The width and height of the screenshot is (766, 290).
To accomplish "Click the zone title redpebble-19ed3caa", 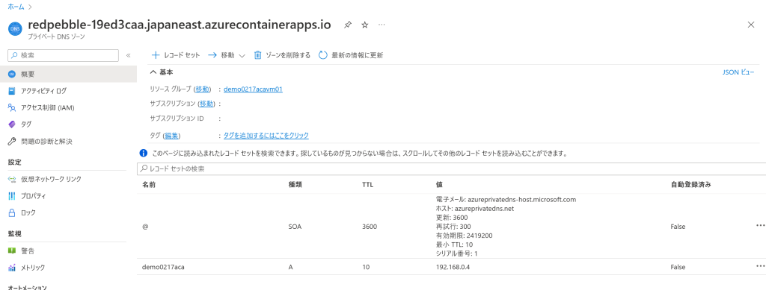I will click(x=180, y=25).
